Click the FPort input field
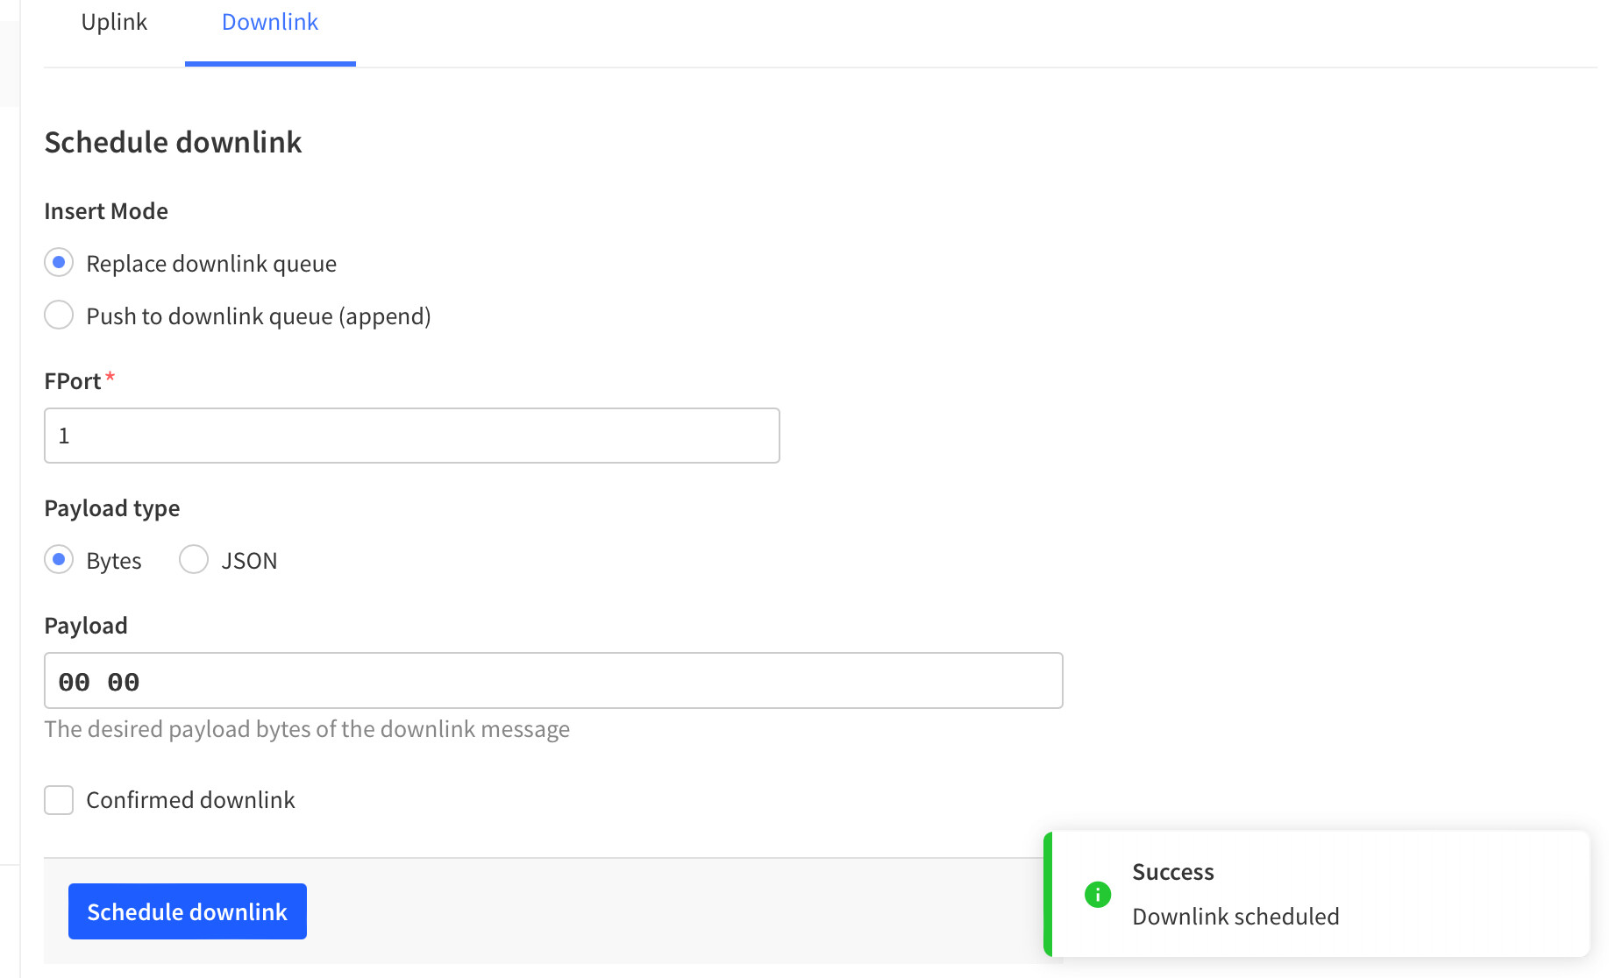1609x978 pixels. pyautogui.click(x=411, y=436)
